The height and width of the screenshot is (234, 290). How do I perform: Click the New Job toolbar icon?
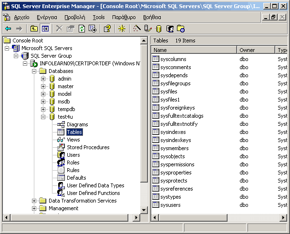[180, 29]
